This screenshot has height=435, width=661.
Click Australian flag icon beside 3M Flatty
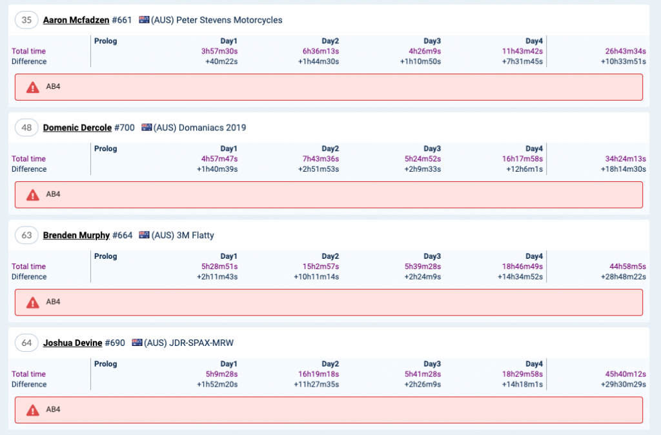click(x=144, y=236)
